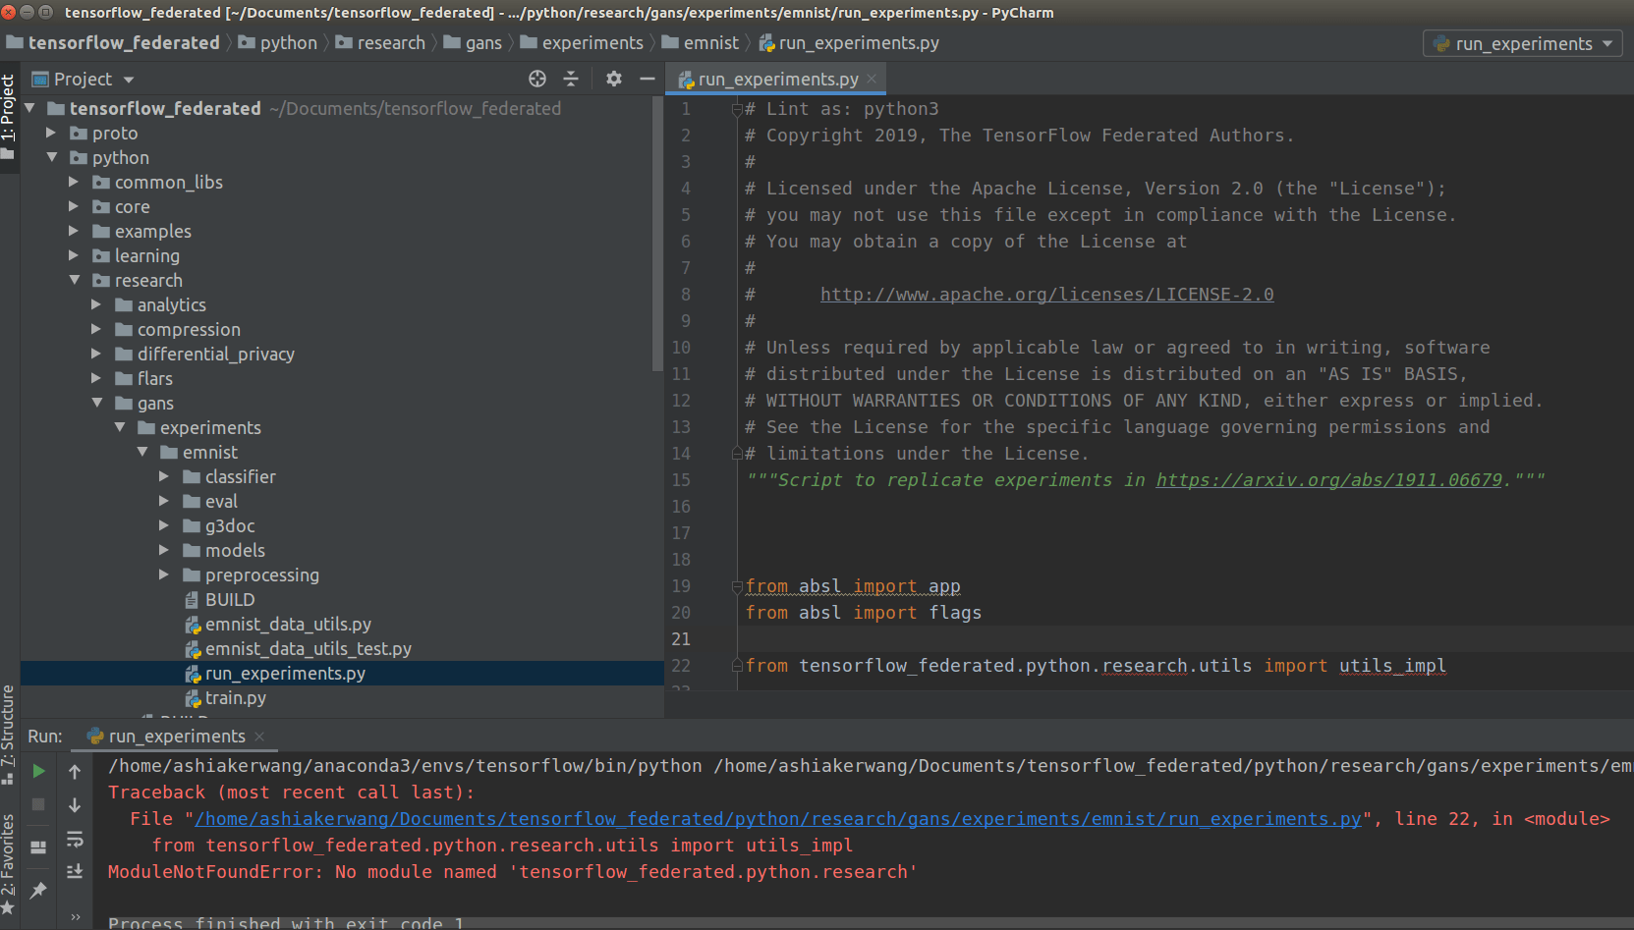Viewport: 1634px width, 930px height.
Task: Hide the Project tool window
Action: point(648,79)
